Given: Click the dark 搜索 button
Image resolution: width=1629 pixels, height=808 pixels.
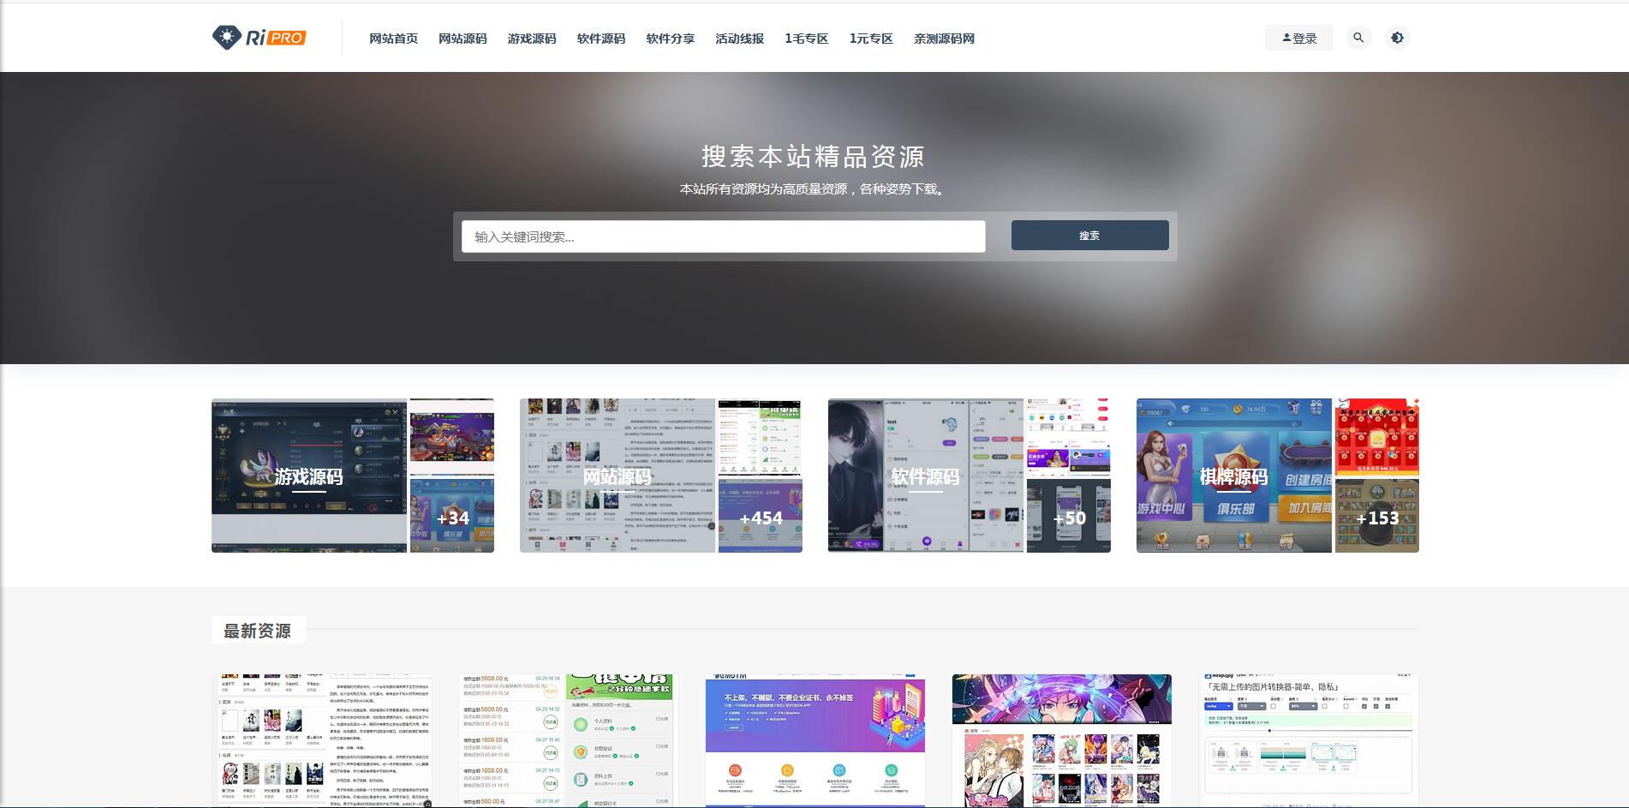Looking at the screenshot, I should coord(1089,236).
